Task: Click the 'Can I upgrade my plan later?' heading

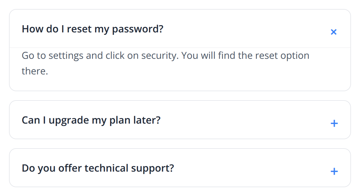Action: pos(91,120)
